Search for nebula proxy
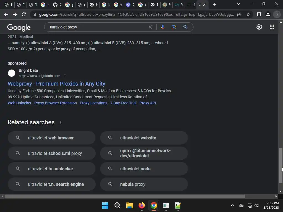283x212 pixels. click(144, 184)
